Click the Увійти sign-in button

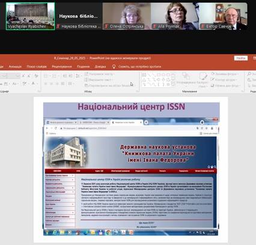(x=241, y=58)
